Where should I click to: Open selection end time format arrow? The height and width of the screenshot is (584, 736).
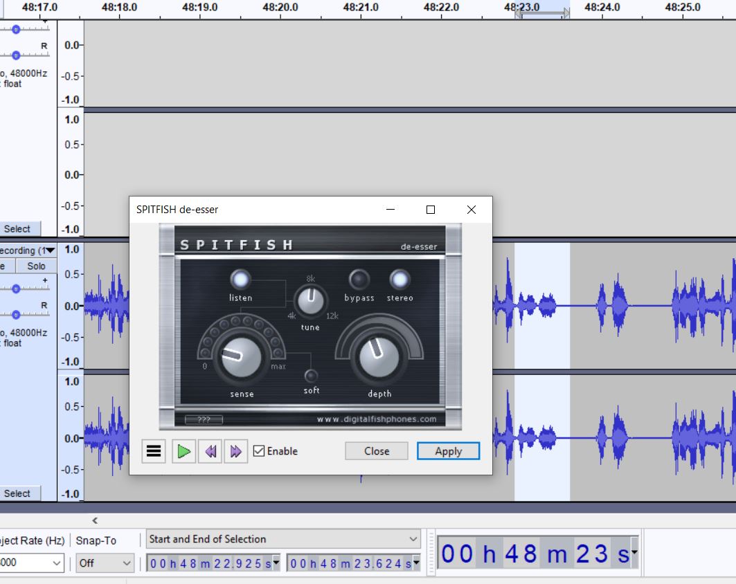point(416,563)
